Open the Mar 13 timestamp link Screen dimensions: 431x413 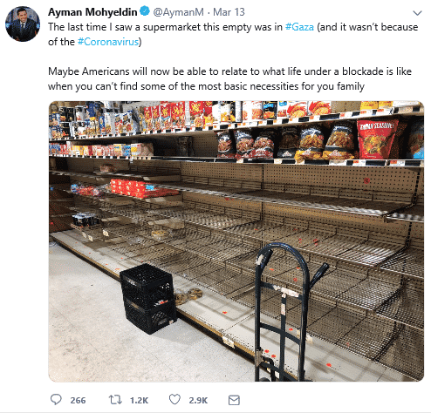coord(229,12)
